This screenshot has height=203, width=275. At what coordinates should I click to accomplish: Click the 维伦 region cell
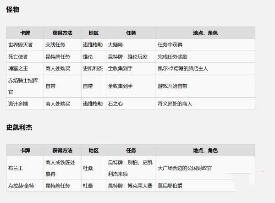pyautogui.click(x=88, y=56)
